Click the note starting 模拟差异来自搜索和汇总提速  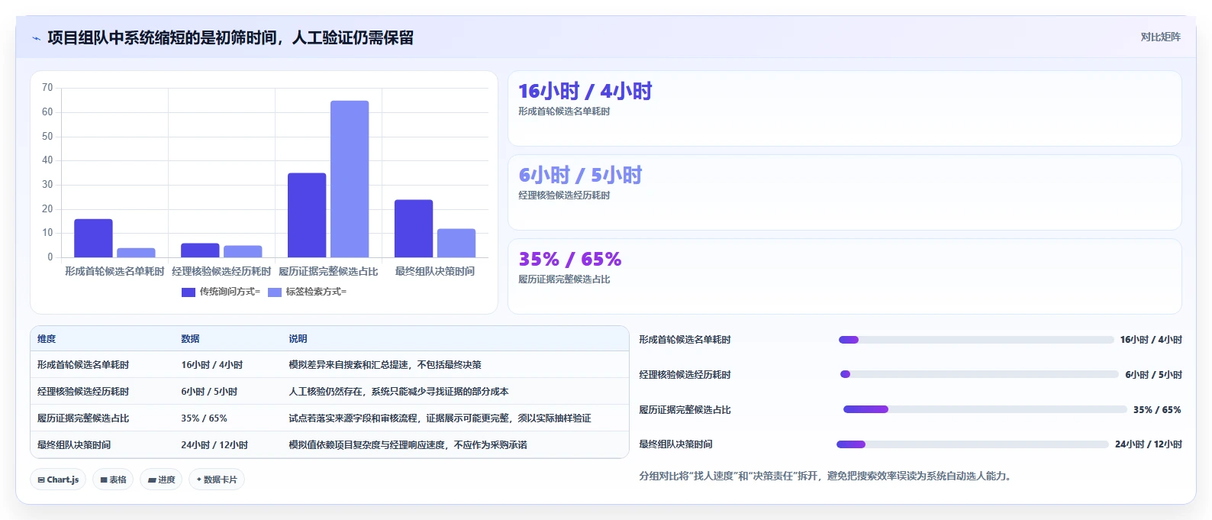point(385,365)
